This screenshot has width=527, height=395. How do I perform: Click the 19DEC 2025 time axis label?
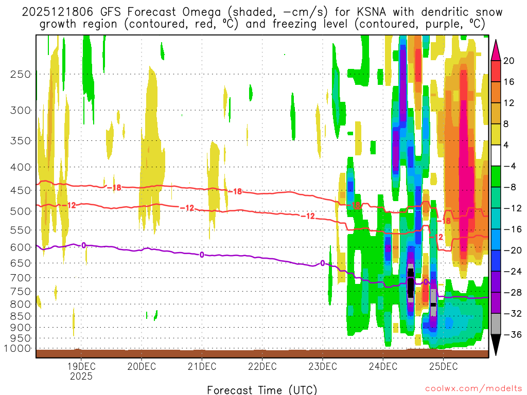point(81,371)
